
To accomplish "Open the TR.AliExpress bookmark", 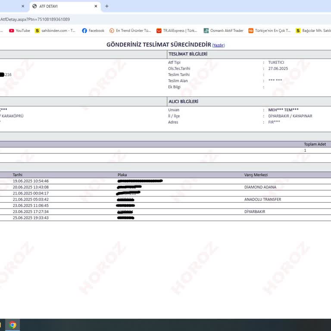I will [x=177, y=31].
